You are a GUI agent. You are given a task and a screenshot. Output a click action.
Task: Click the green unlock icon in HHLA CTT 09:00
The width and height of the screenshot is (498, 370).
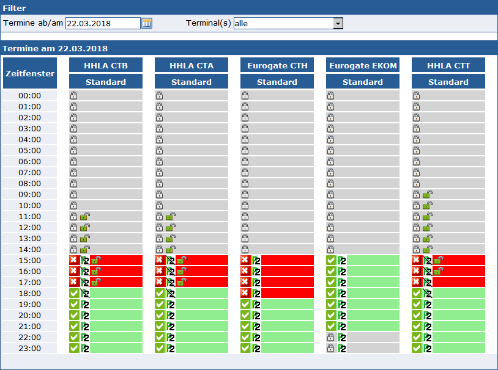[428, 194]
